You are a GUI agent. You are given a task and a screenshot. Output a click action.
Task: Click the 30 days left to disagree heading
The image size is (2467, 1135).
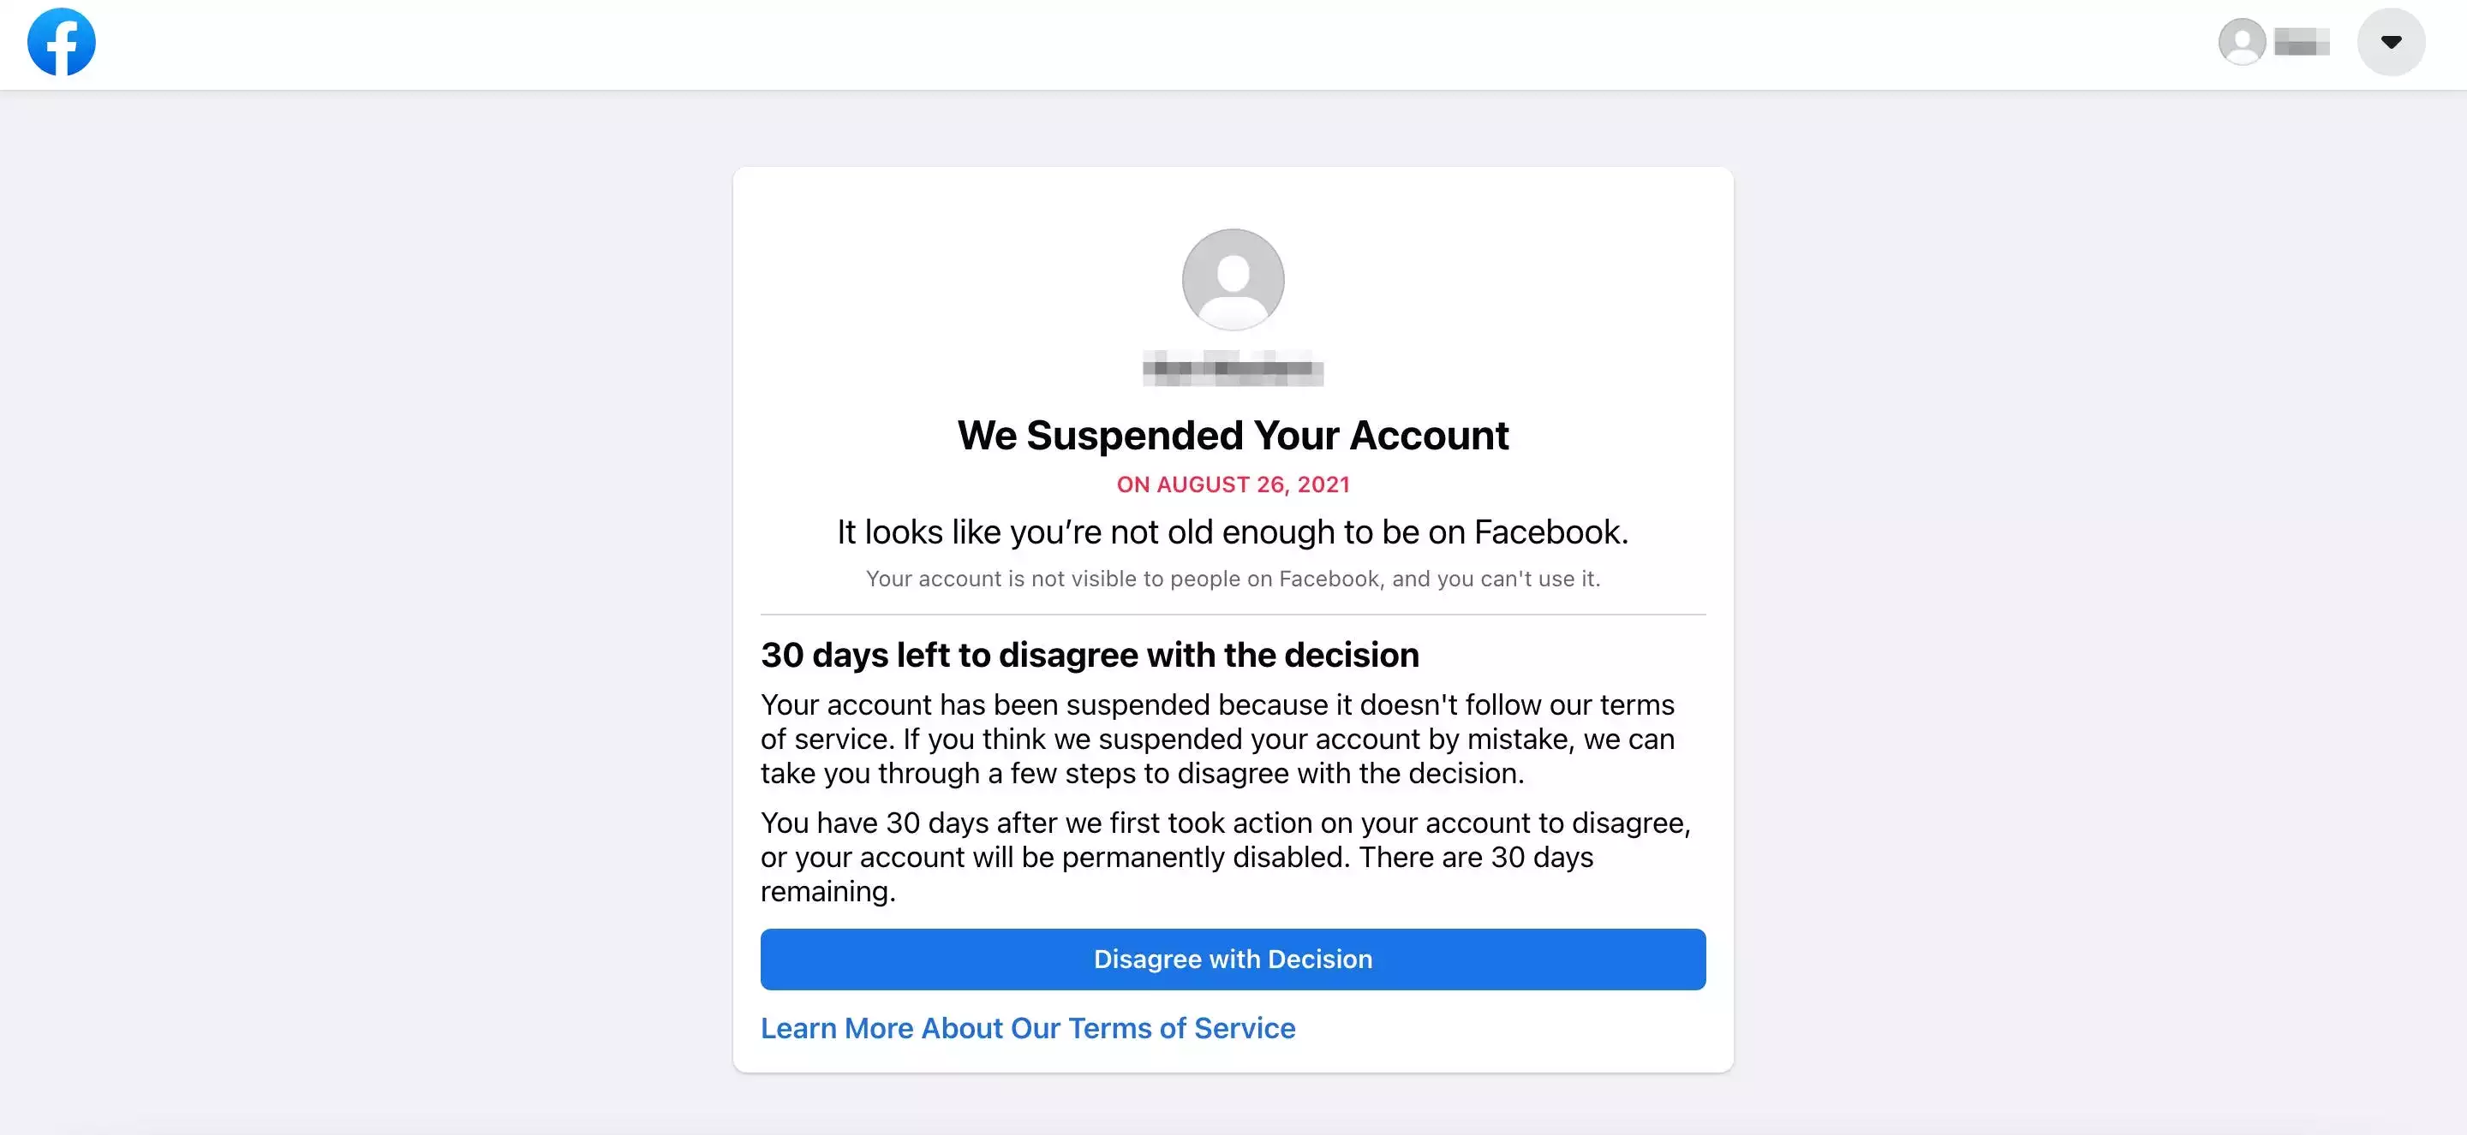pos(1090,655)
